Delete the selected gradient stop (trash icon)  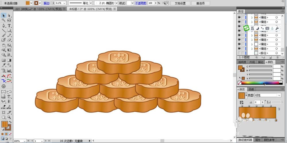click(279, 109)
